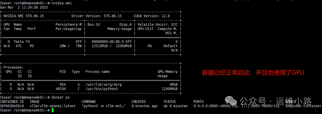Select image name vllm/vllm-openai:latest
This screenshot has height=114, width=322.
coord(52,106)
